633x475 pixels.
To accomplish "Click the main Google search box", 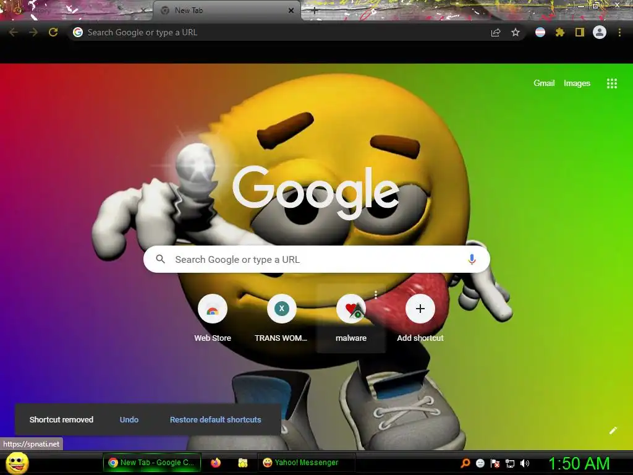I will tap(316, 259).
